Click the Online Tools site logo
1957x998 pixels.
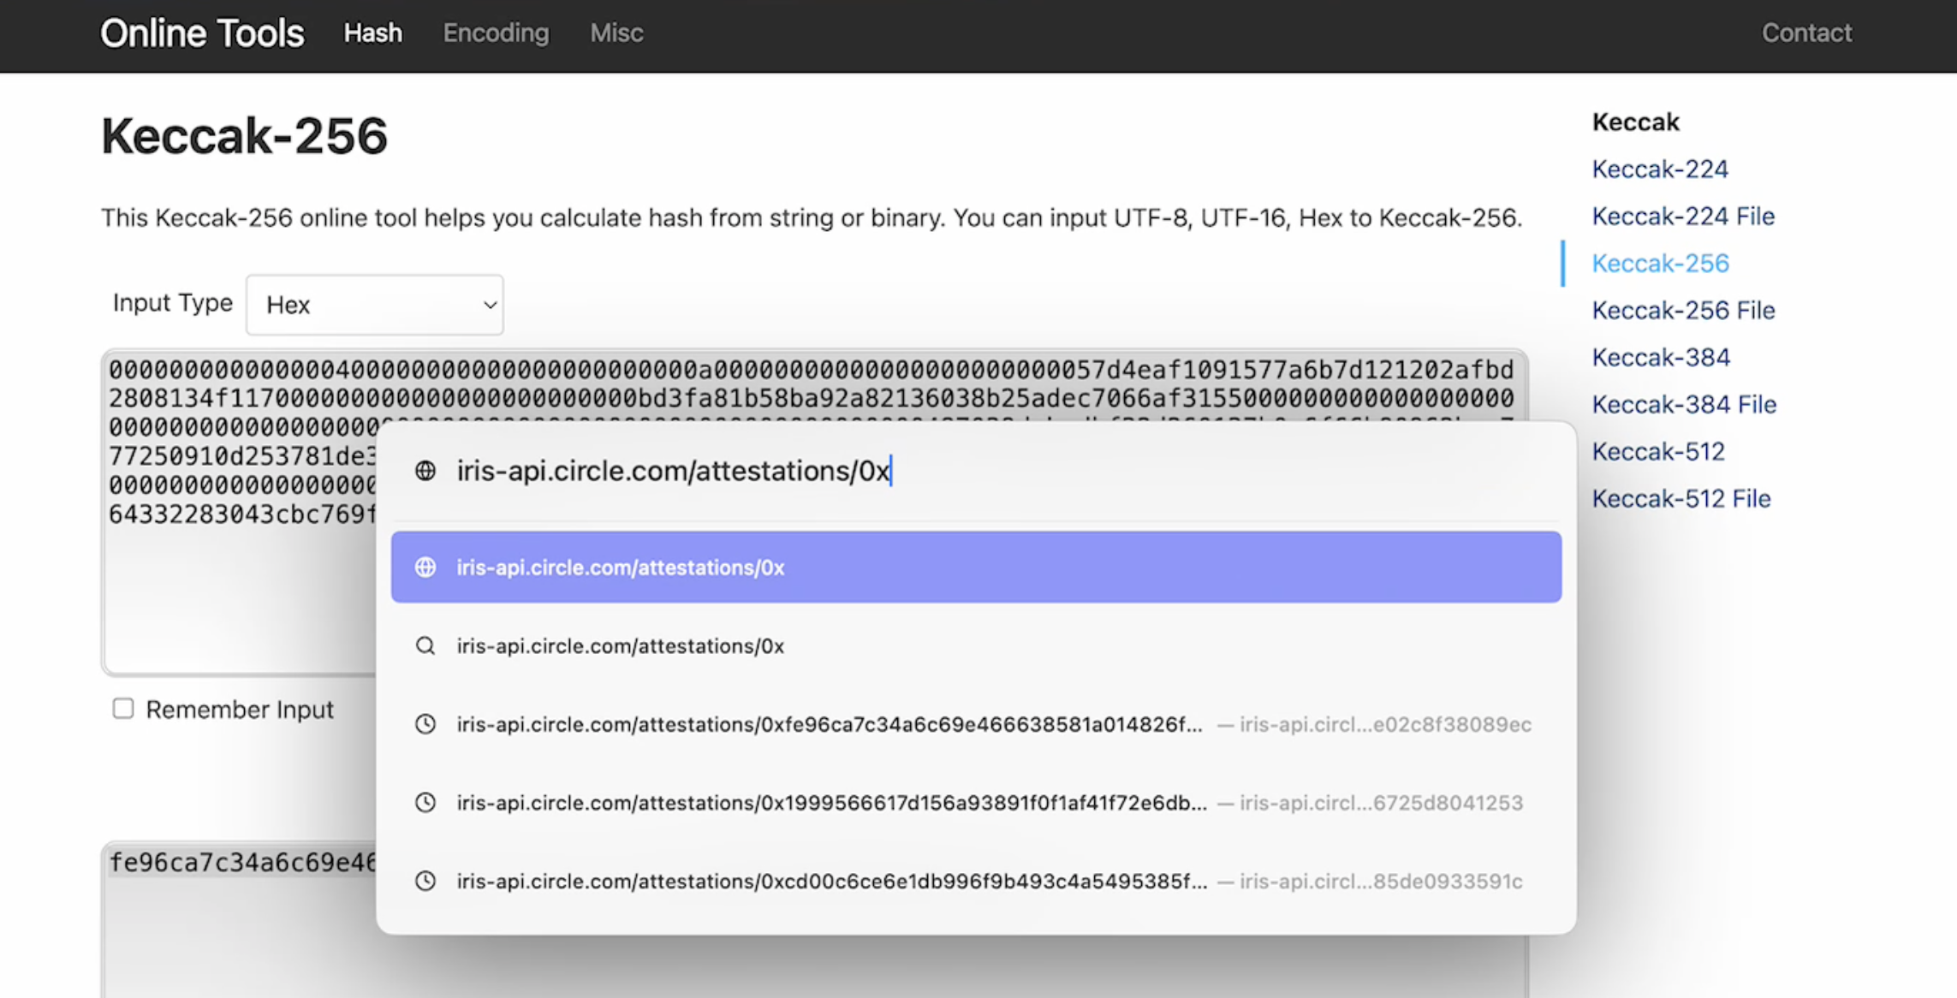pyautogui.click(x=202, y=33)
